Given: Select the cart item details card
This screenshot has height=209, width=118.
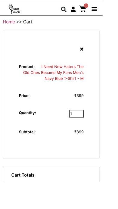Looking at the screenshot, I should pyautogui.click(x=51, y=95).
